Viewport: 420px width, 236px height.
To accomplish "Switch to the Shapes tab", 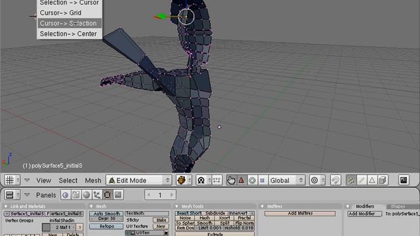I will [x=398, y=206].
